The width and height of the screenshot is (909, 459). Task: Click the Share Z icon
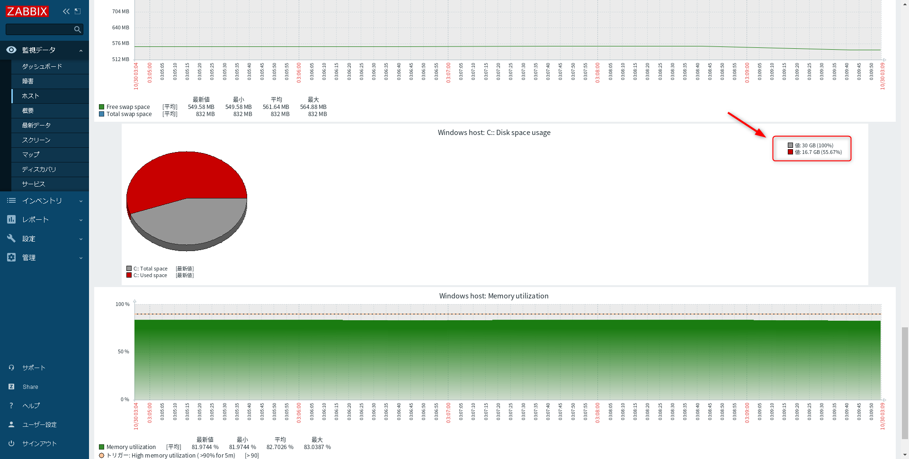click(11, 387)
